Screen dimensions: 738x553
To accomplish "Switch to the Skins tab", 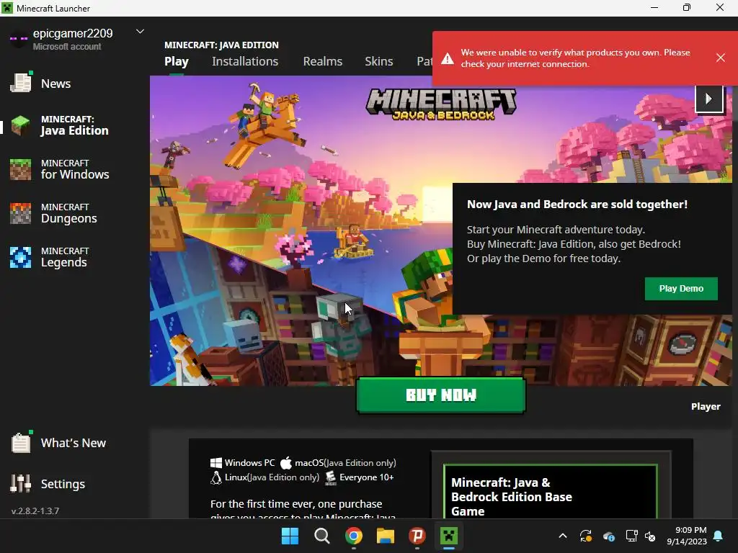I will (379, 62).
